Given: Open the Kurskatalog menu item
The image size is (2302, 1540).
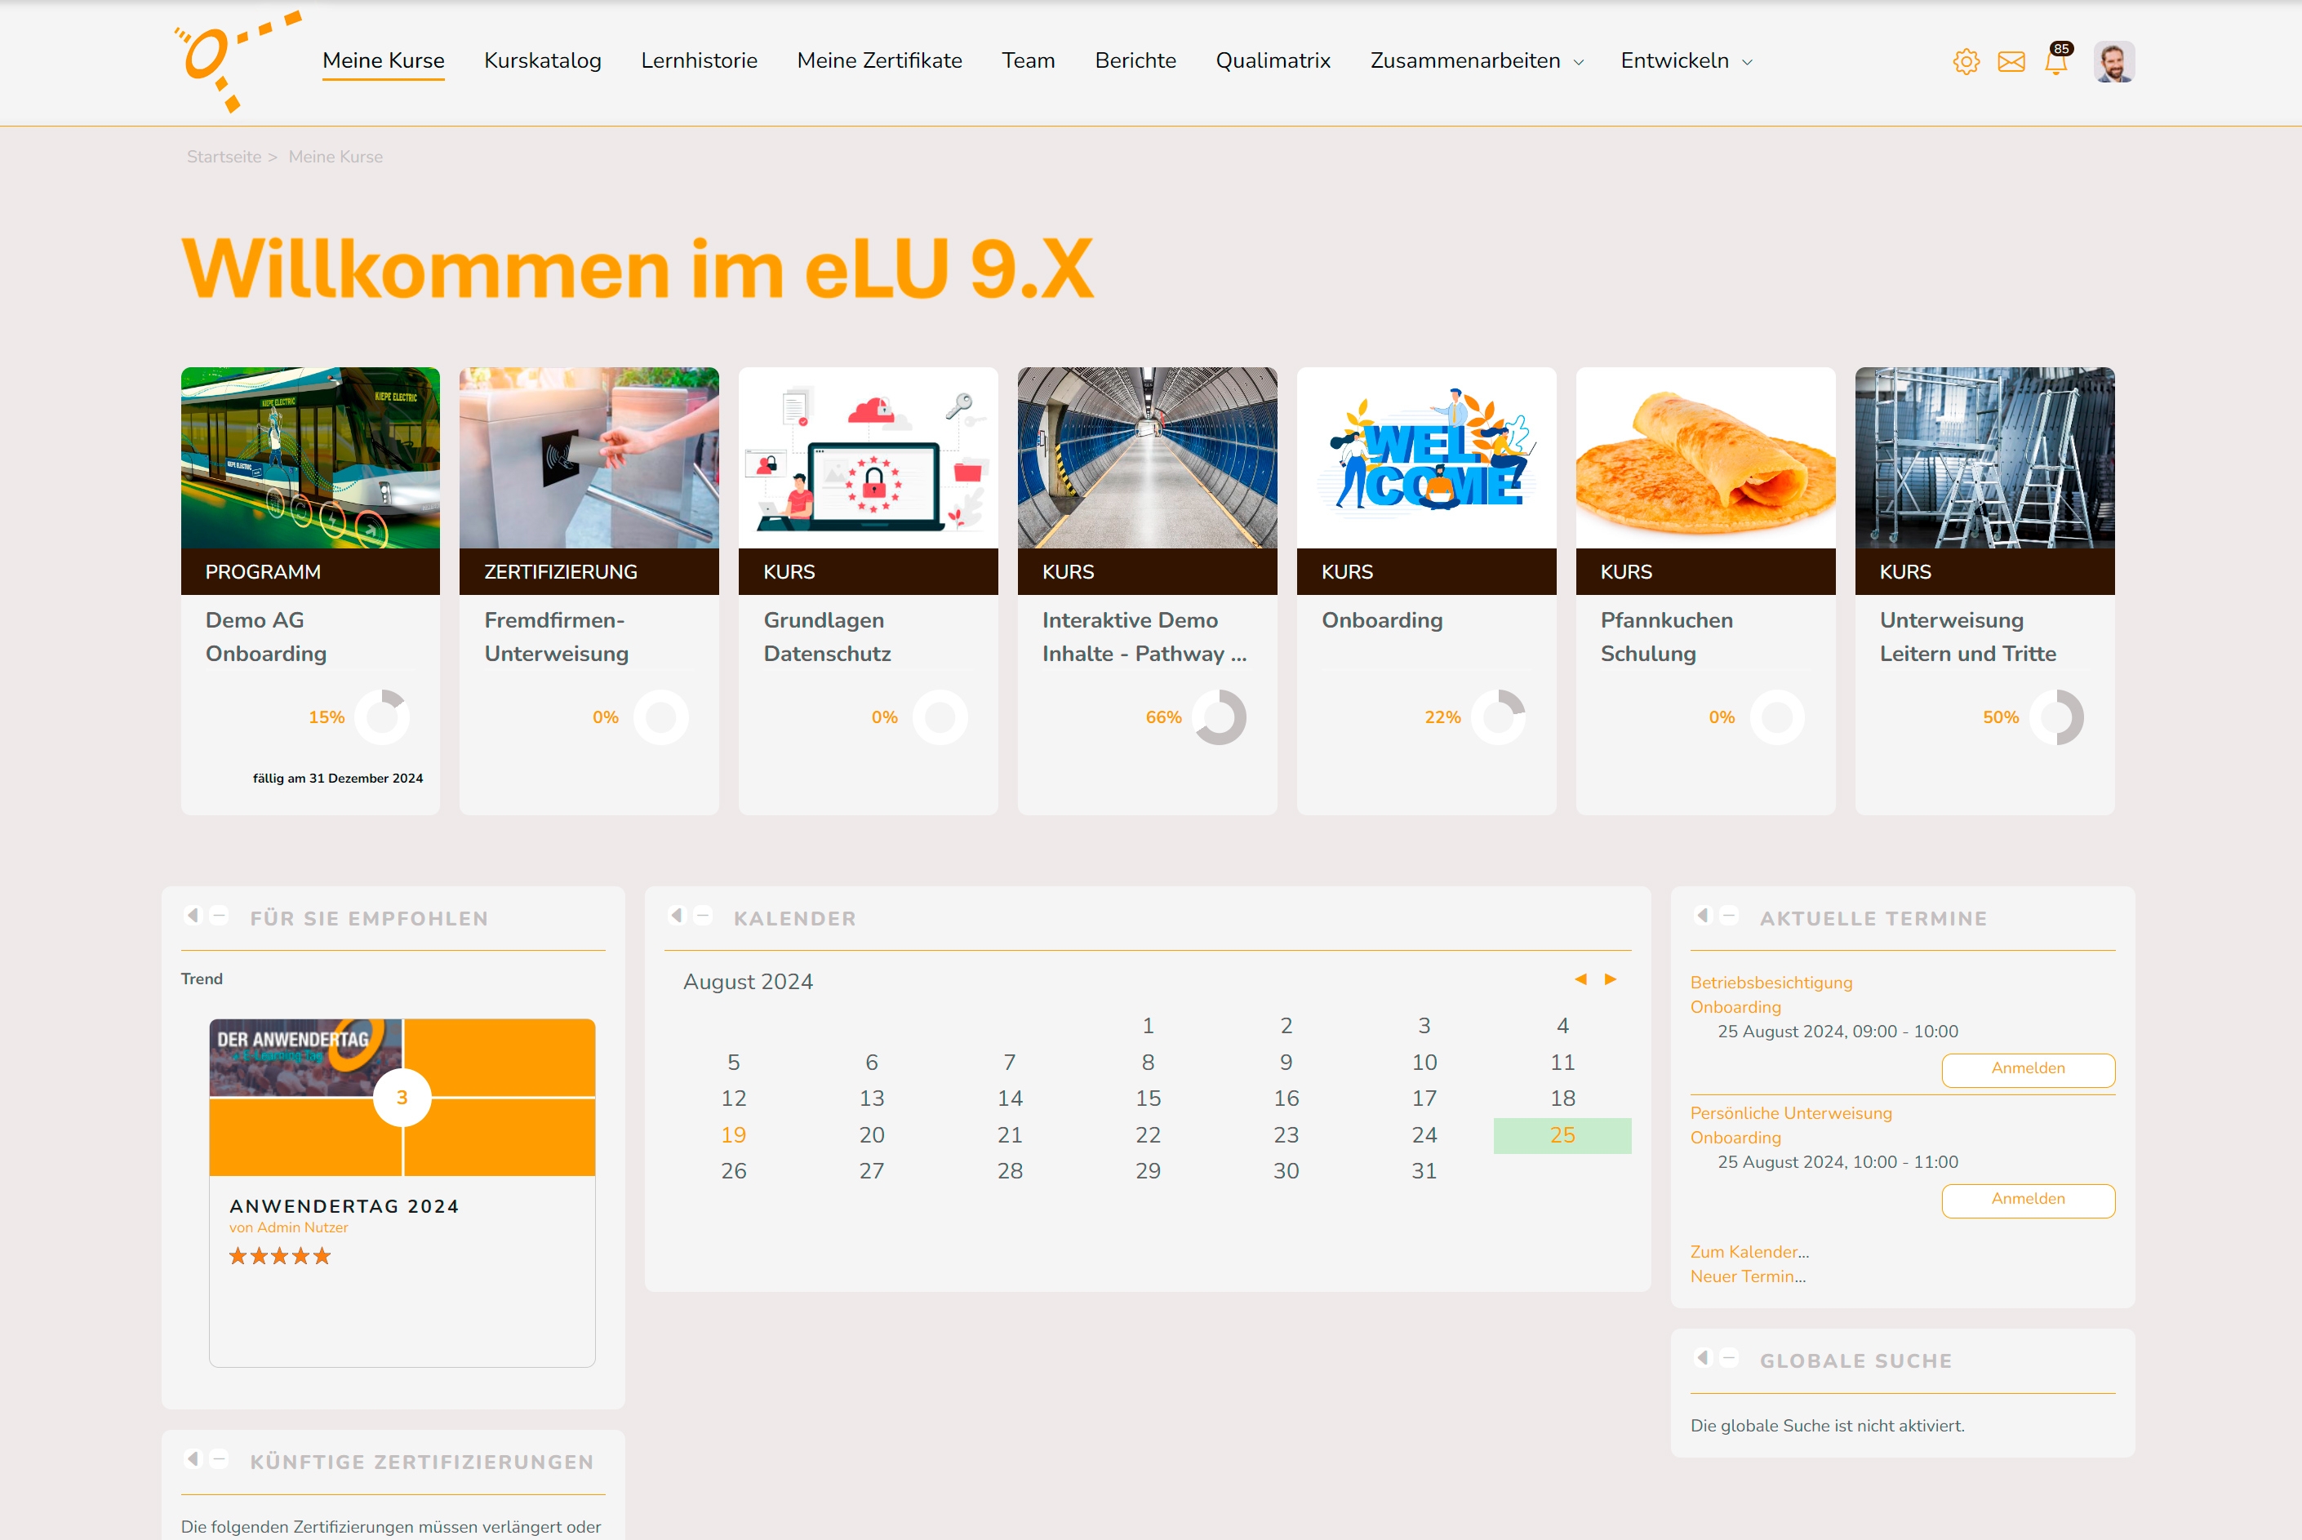Looking at the screenshot, I should (x=542, y=61).
